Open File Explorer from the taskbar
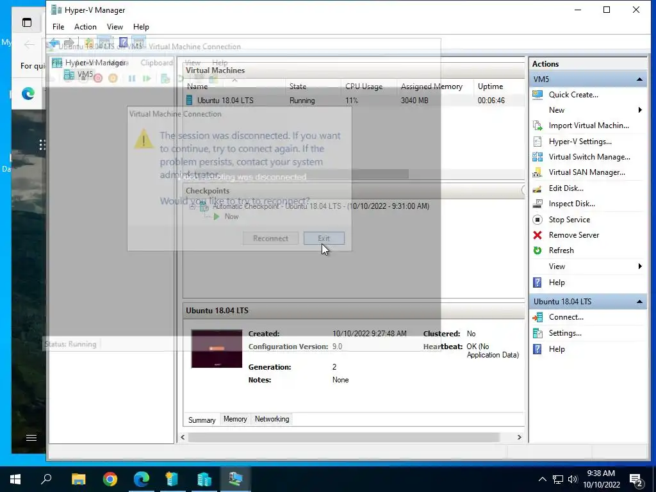This screenshot has height=492, width=656. click(78, 479)
